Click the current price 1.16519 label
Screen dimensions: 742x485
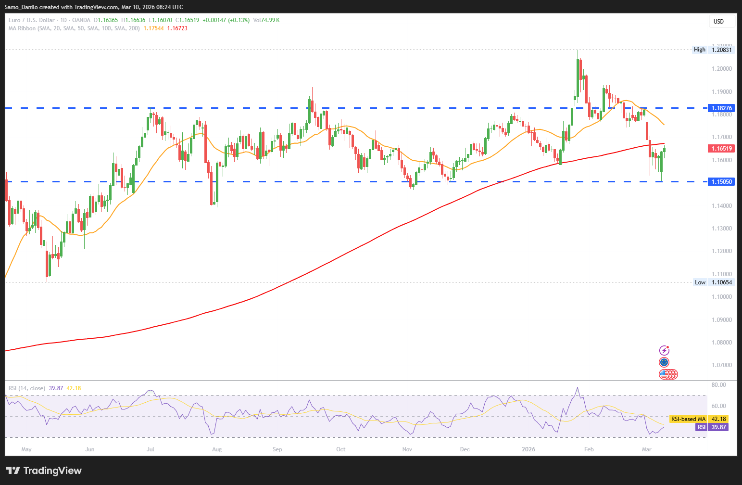(x=721, y=149)
